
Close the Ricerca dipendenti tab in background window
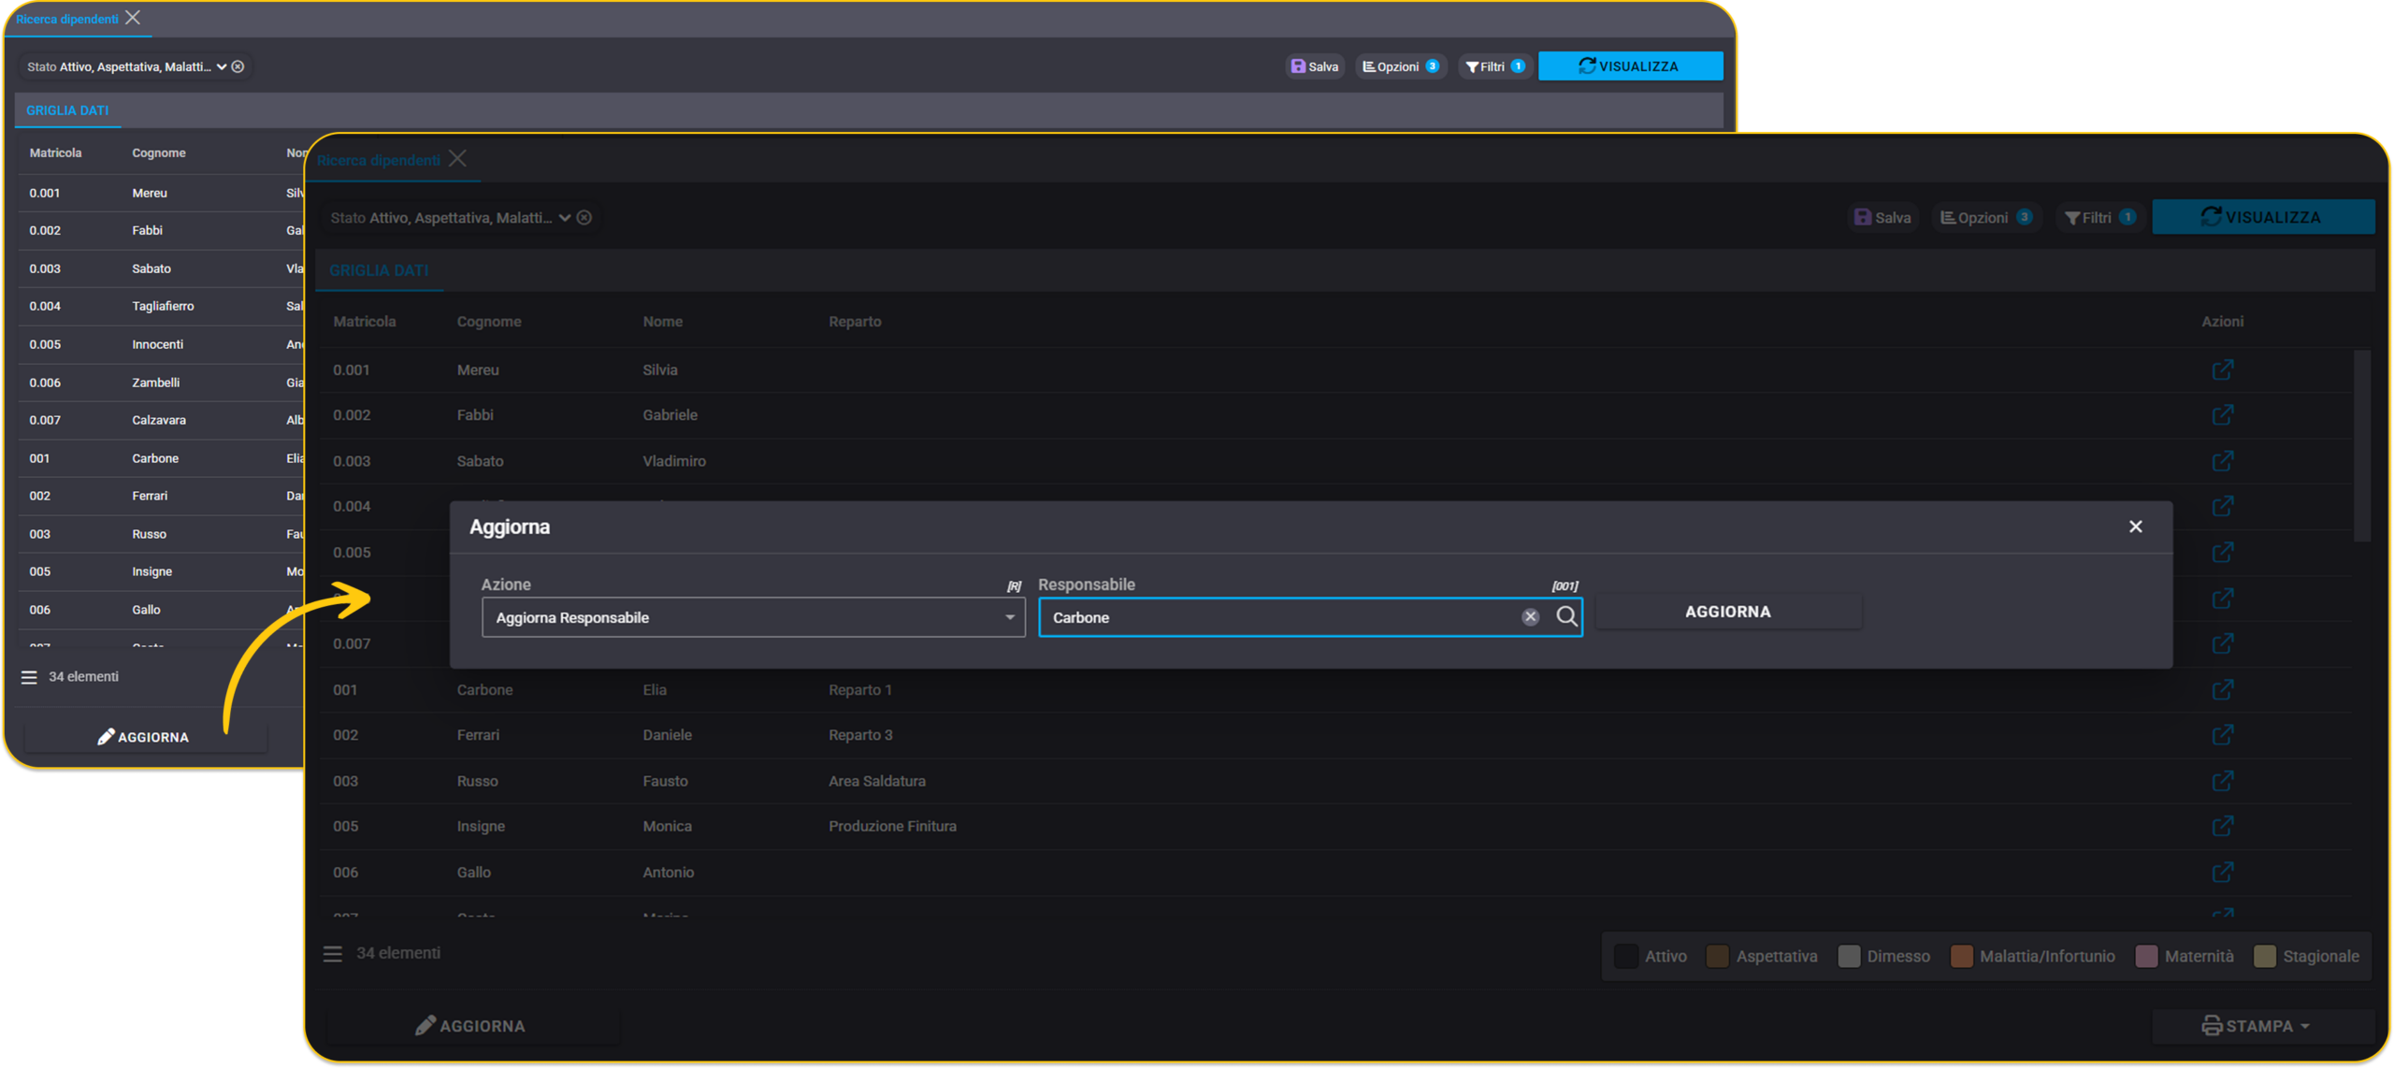[x=133, y=18]
